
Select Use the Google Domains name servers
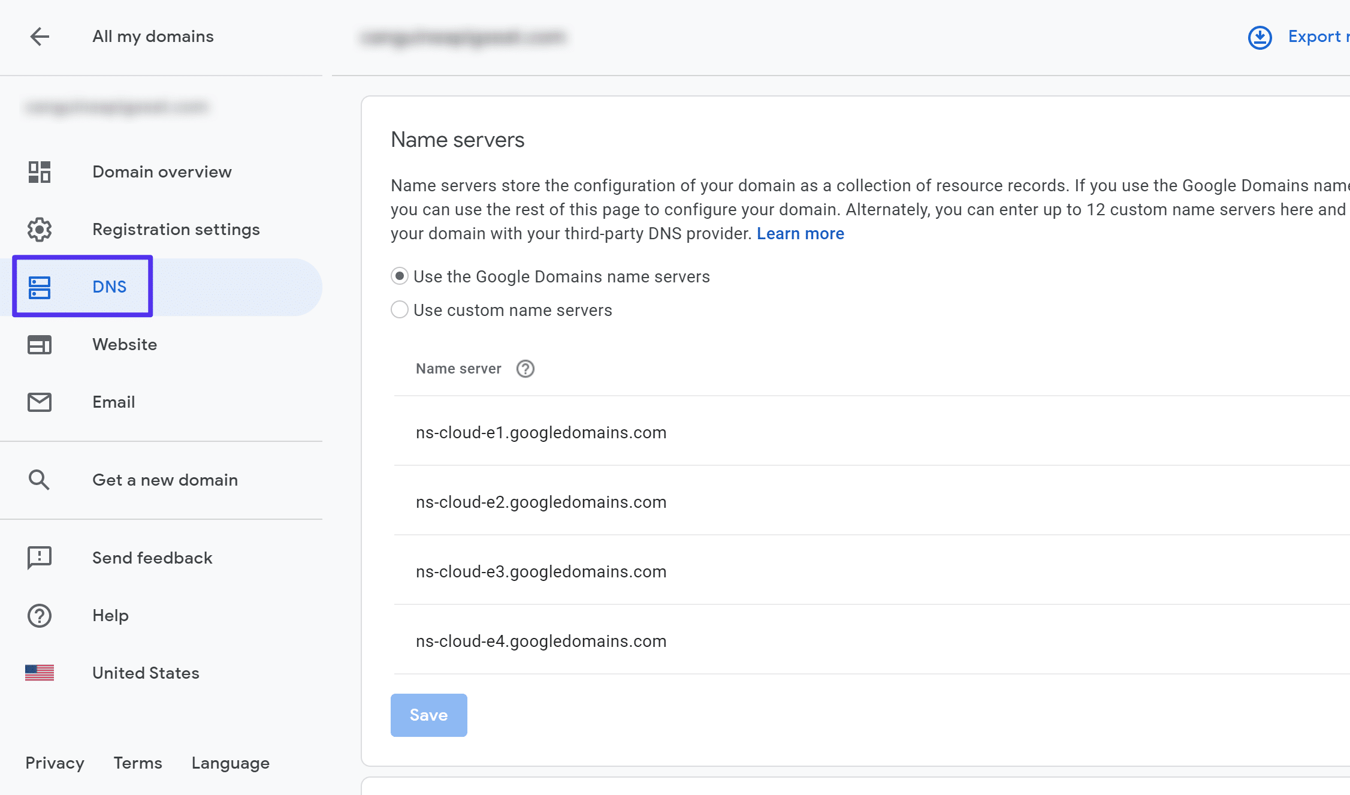400,276
